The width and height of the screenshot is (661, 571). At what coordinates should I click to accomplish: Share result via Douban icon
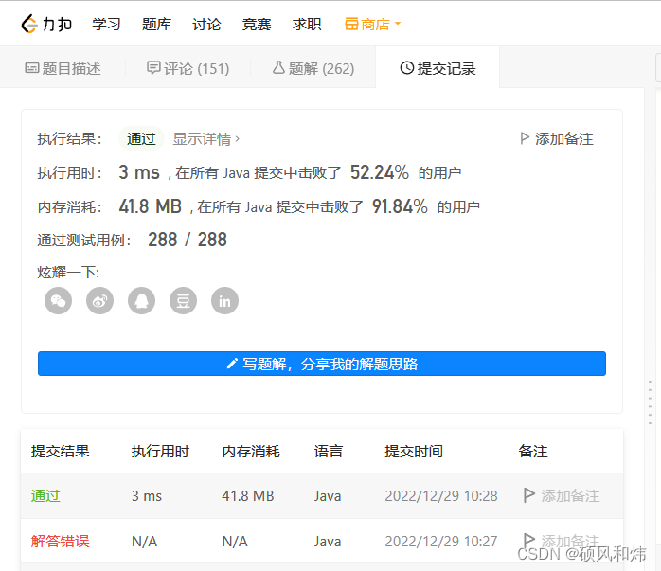183,301
